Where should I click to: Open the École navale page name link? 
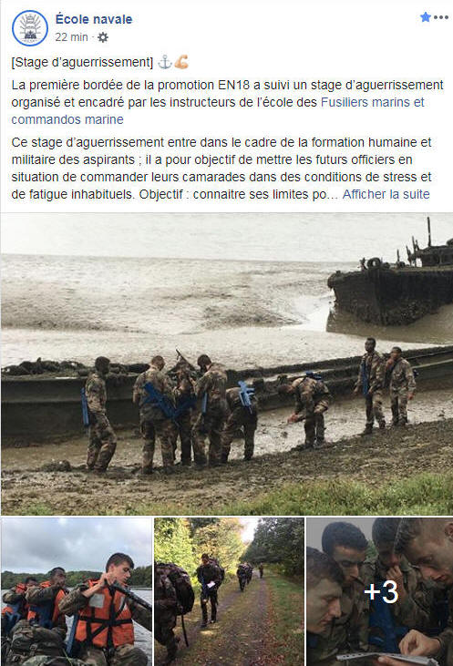[x=94, y=19]
